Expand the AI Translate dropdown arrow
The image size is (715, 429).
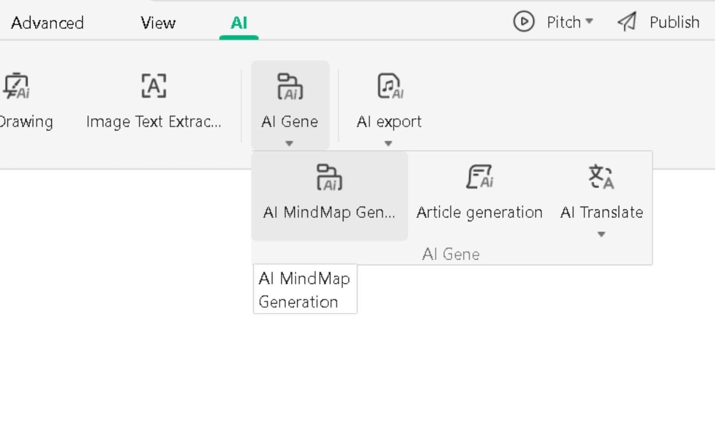coord(601,234)
